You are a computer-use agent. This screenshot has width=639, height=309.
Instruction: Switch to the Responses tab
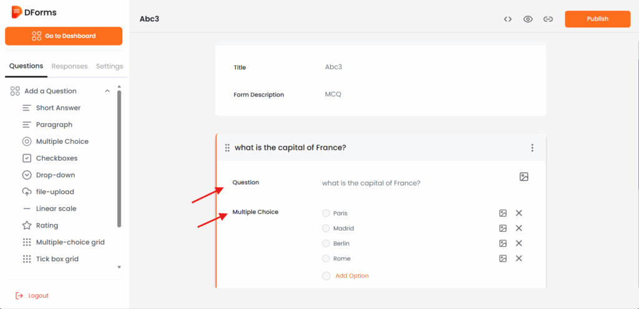click(69, 66)
